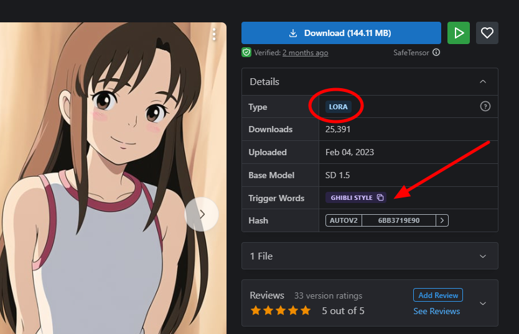The width and height of the screenshot is (519, 334).
Task: Collapse the Details section chevron
Action: (x=483, y=81)
